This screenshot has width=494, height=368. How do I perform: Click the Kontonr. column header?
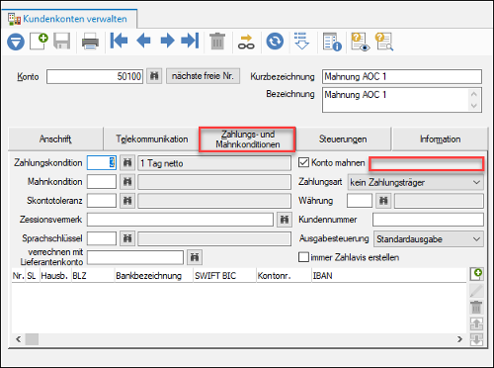[x=284, y=276]
